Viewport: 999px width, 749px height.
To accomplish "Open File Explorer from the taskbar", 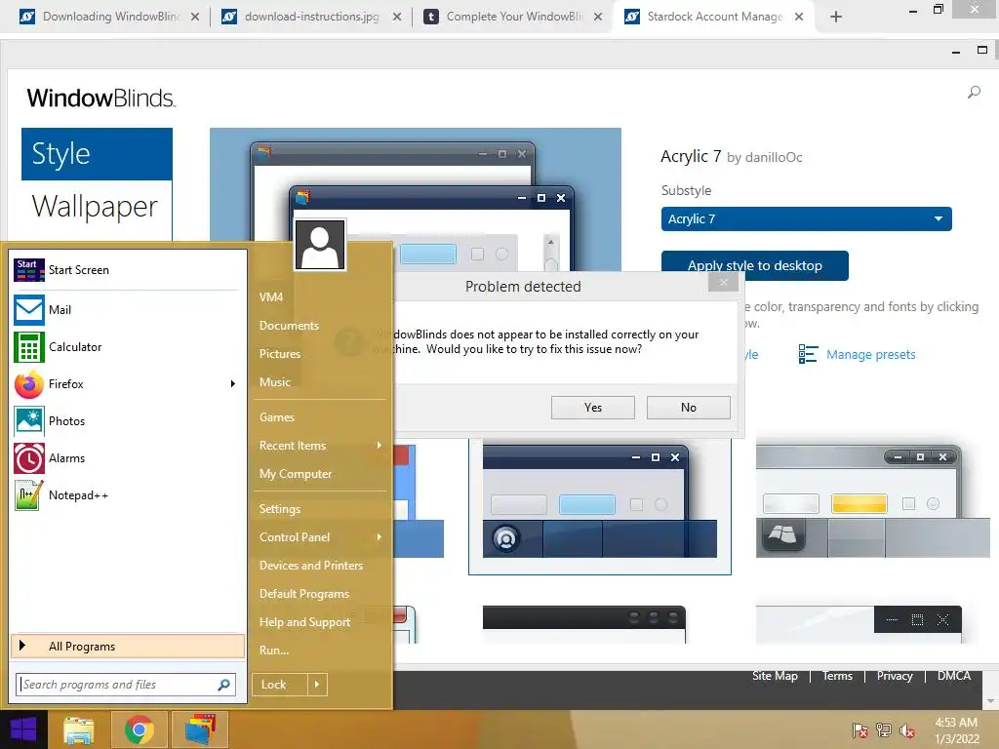I will click(x=79, y=729).
